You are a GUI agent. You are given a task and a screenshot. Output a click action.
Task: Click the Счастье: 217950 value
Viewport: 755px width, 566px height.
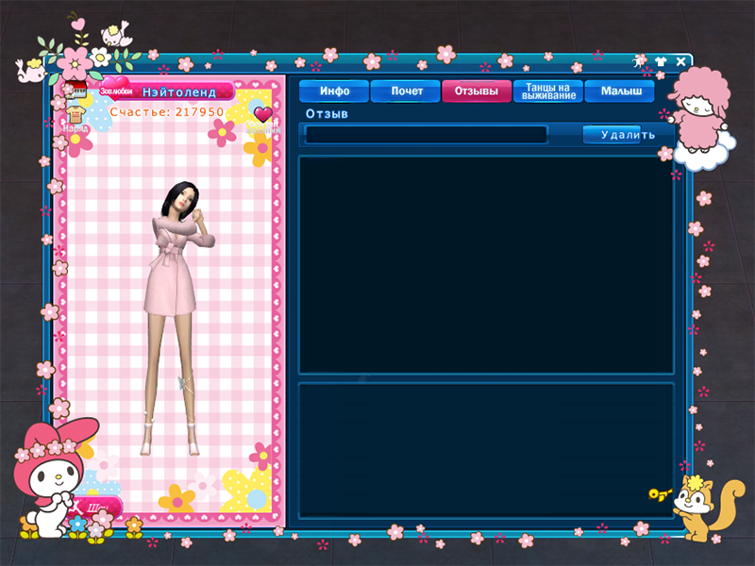(167, 112)
